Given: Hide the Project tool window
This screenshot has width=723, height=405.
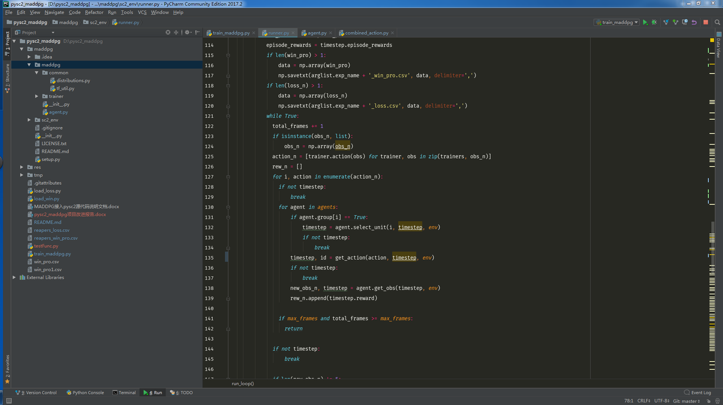Looking at the screenshot, I should tap(197, 32).
